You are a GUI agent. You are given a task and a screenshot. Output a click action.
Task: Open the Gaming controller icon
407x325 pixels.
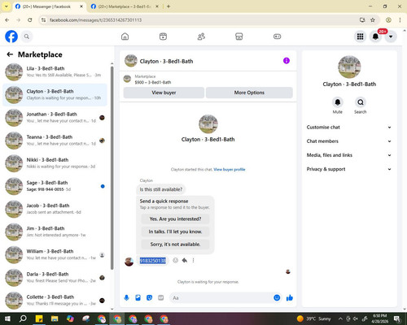[x=277, y=37]
